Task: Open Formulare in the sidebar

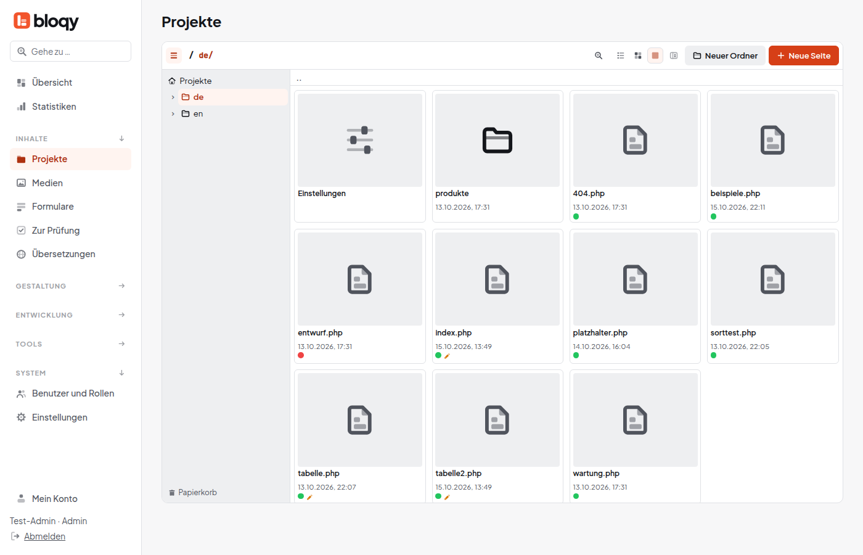Action: (x=70, y=207)
